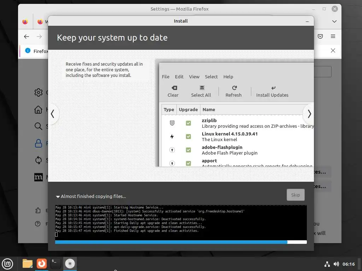Toggle the adobe-flashplugin upgrade checkbox
This screenshot has height=271, width=362.
188,150
